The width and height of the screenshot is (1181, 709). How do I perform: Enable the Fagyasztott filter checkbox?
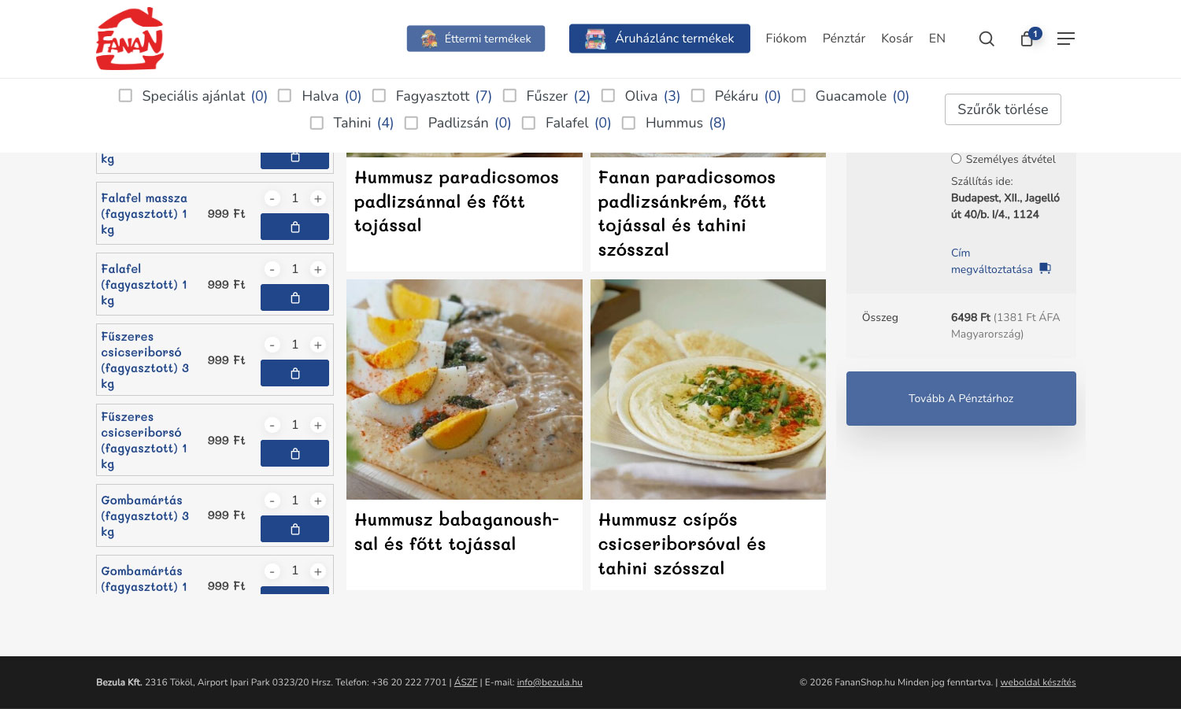coord(379,96)
